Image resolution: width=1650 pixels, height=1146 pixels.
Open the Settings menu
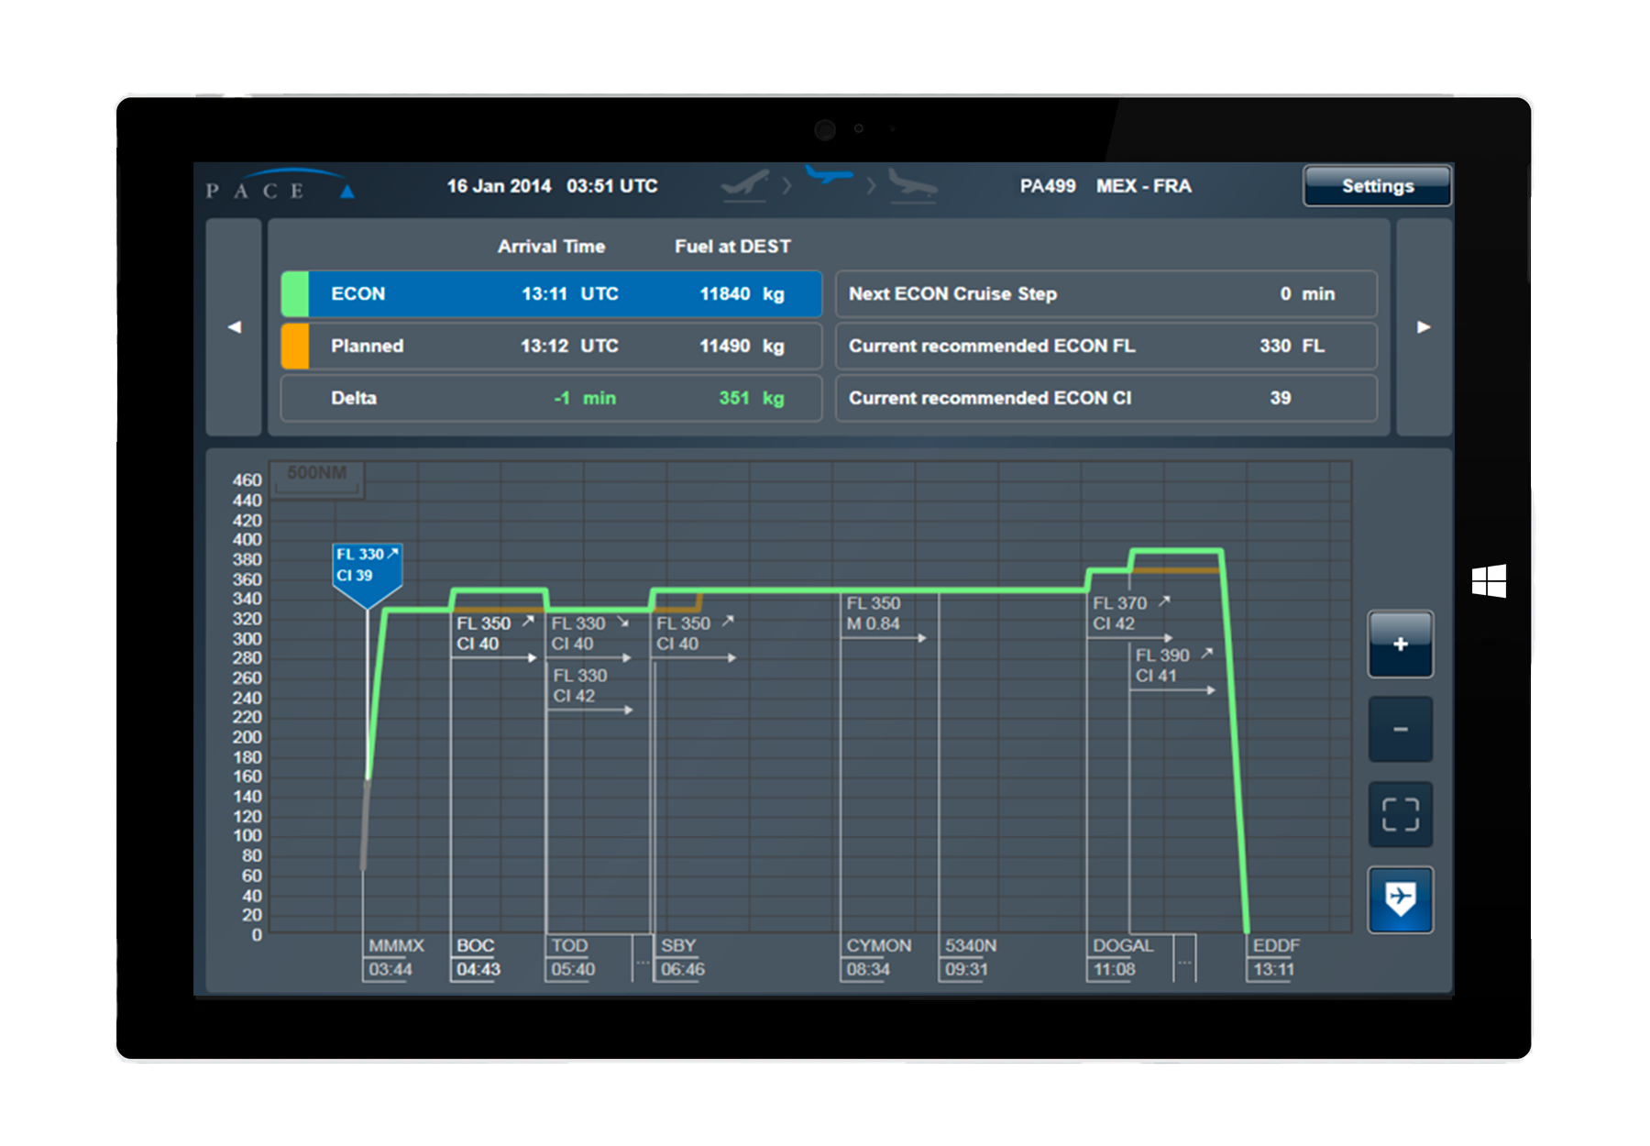1377,186
